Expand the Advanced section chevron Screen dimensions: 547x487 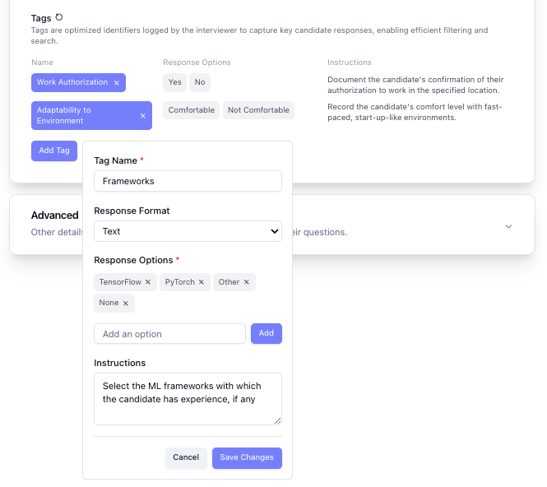point(508,226)
